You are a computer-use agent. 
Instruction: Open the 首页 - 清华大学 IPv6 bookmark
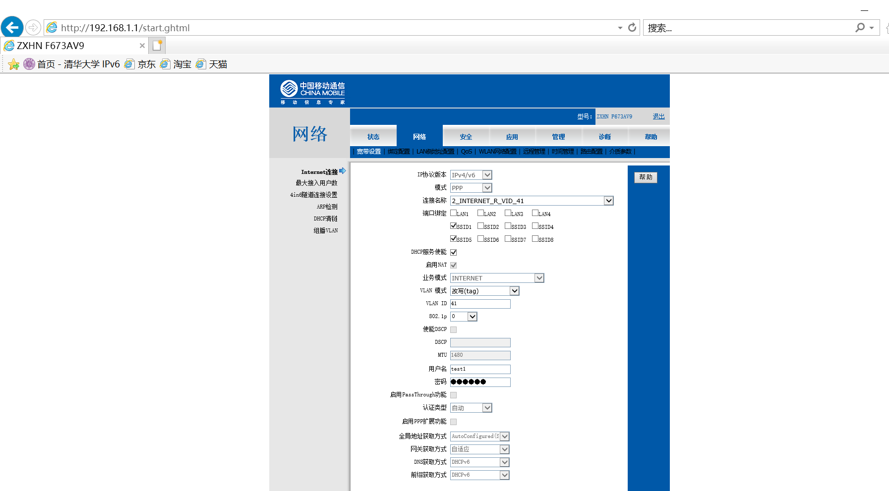[x=72, y=64]
